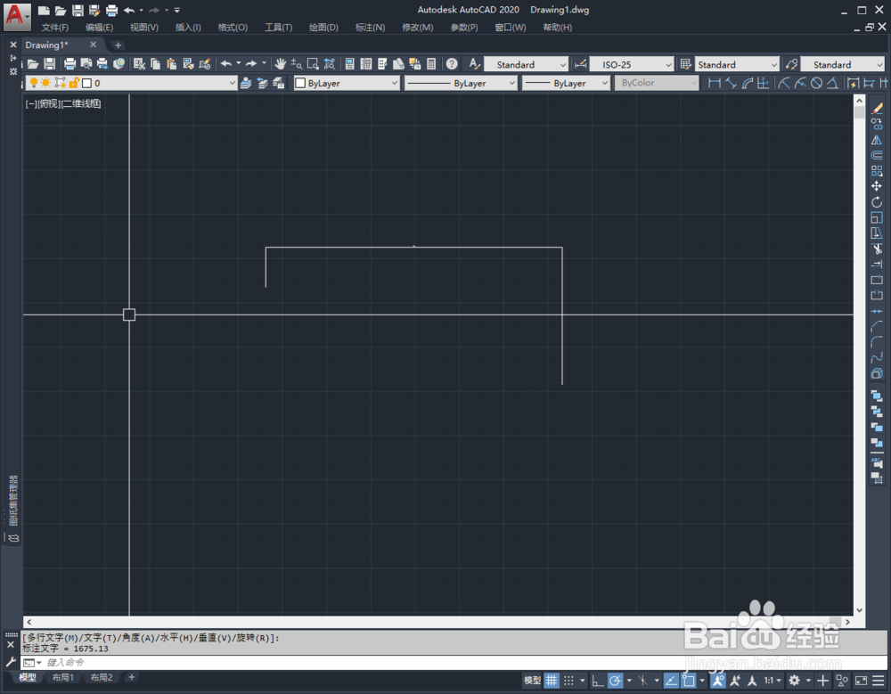Toggle 2D object snap

(x=688, y=681)
